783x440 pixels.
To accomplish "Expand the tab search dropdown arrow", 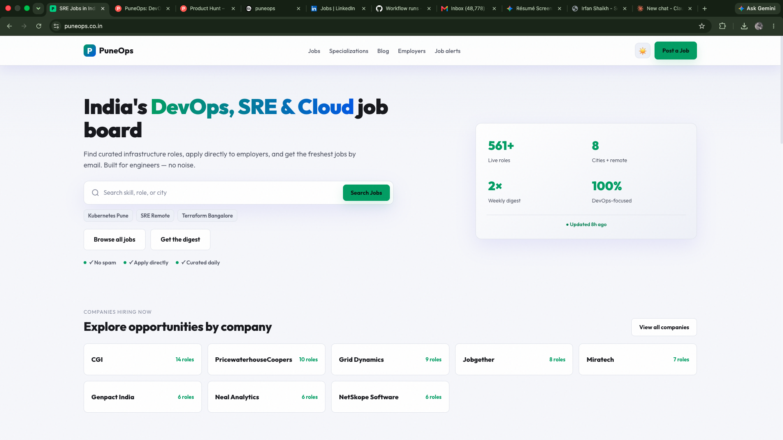I will 38,9.
